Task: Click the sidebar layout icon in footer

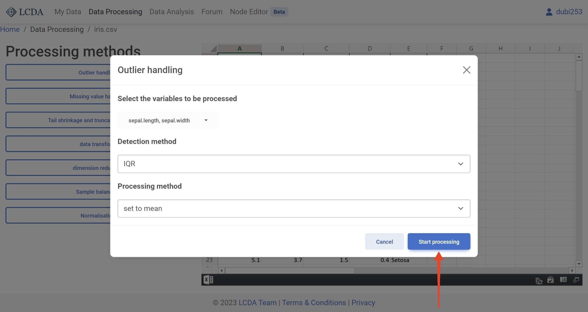Action: point(563,280)
